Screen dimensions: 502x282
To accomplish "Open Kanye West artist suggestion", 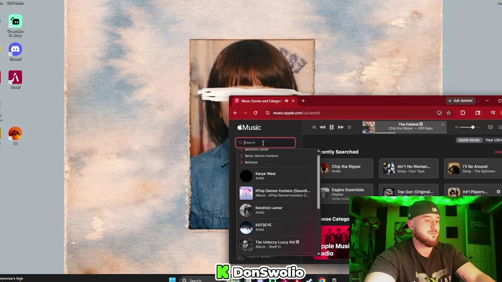I will tap(276, 176).
